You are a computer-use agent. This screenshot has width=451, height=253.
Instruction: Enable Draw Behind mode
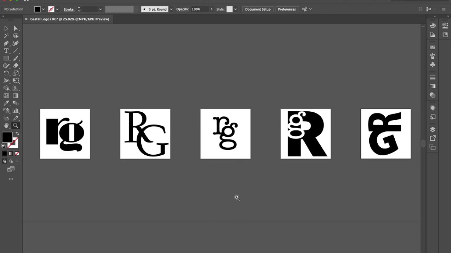click(11, 161)
